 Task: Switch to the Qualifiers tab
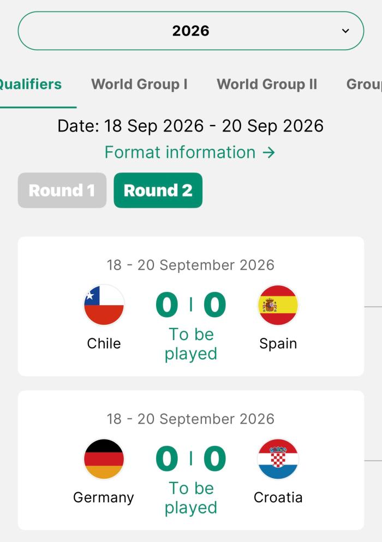coord(30,84)
